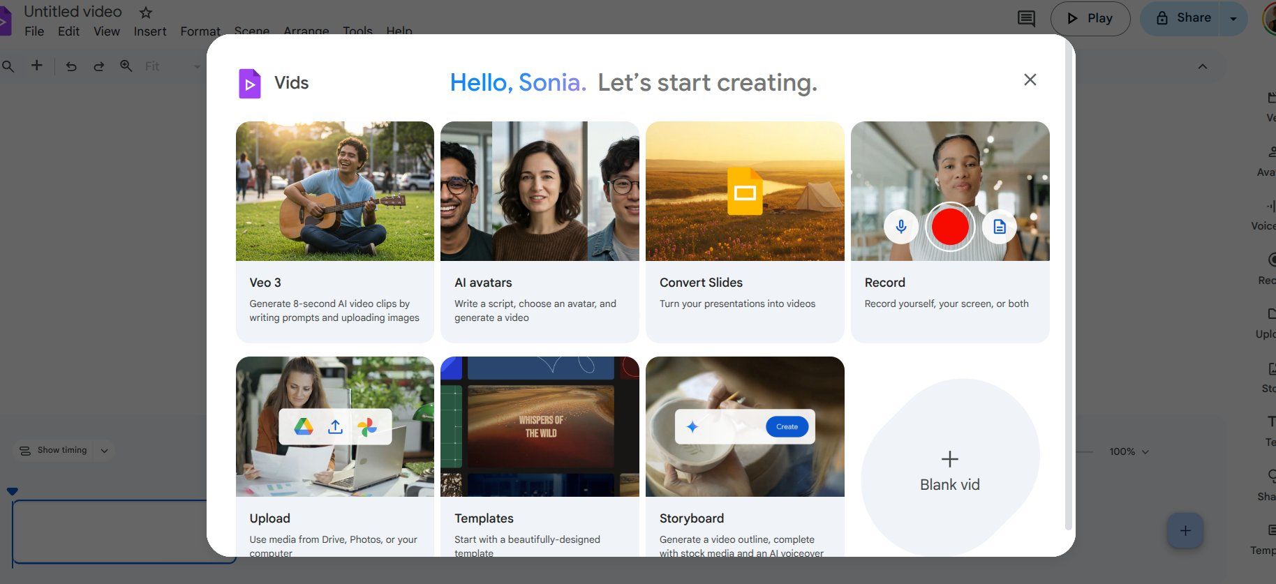Click the plus add icon in toolbar

[37, 66]
